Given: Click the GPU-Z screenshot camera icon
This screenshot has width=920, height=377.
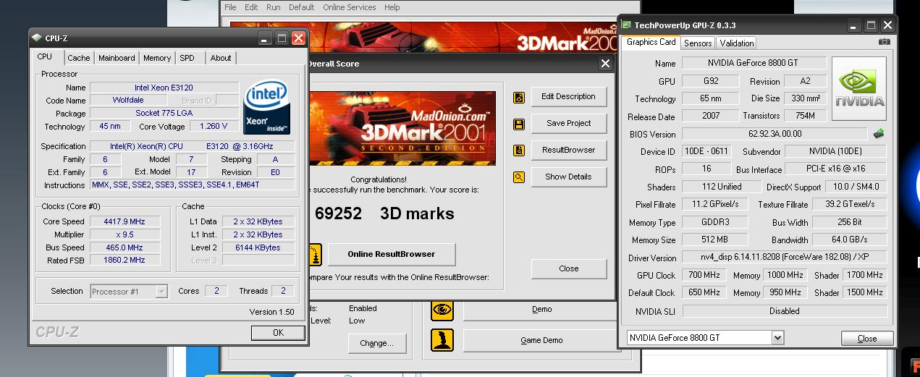Looking at the screenshot, I should [x=884, y=42].
